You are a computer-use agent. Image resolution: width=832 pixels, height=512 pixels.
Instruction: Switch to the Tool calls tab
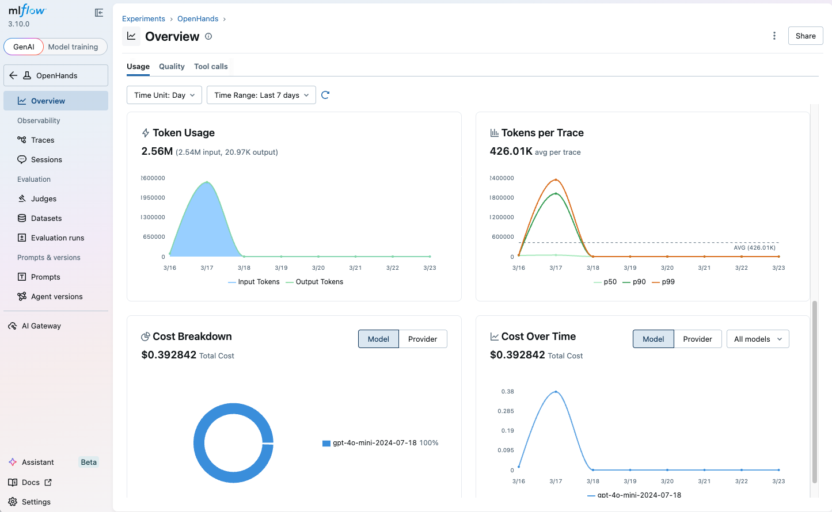click(x=211, y=66)
